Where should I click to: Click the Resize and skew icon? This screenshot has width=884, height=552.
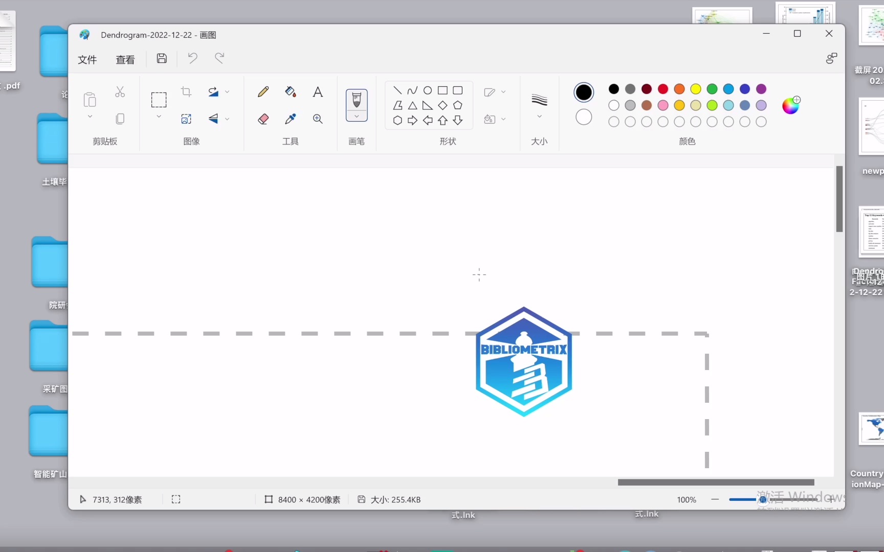(186, 119)
